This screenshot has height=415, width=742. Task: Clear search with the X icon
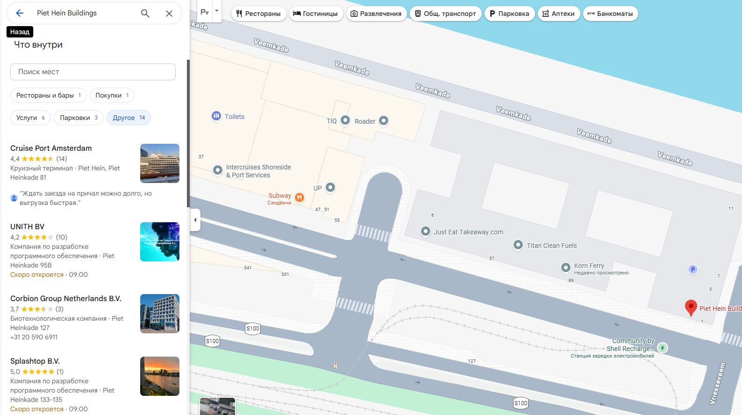[x=169, y=14]
